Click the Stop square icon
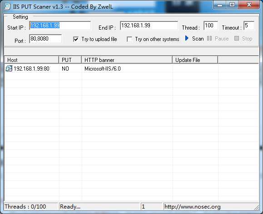This screenshot has width=263, height=214. click(x=237, y=39)
